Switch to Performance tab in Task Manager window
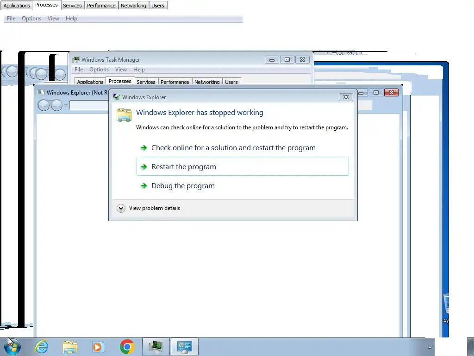This screenshot has width=474, height=356. click(x=175, y=82)
